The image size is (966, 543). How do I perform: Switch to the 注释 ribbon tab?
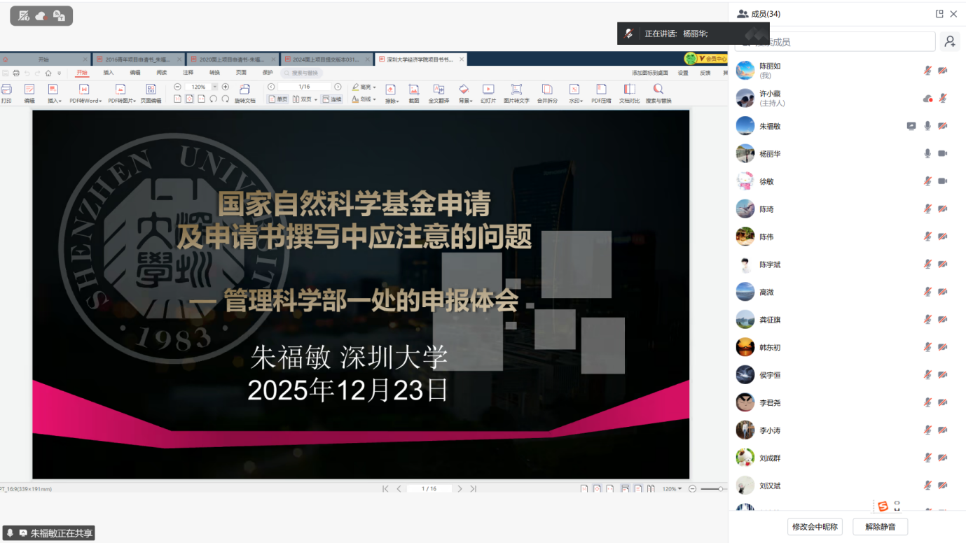pyautogui.click(x=188, y=73)
